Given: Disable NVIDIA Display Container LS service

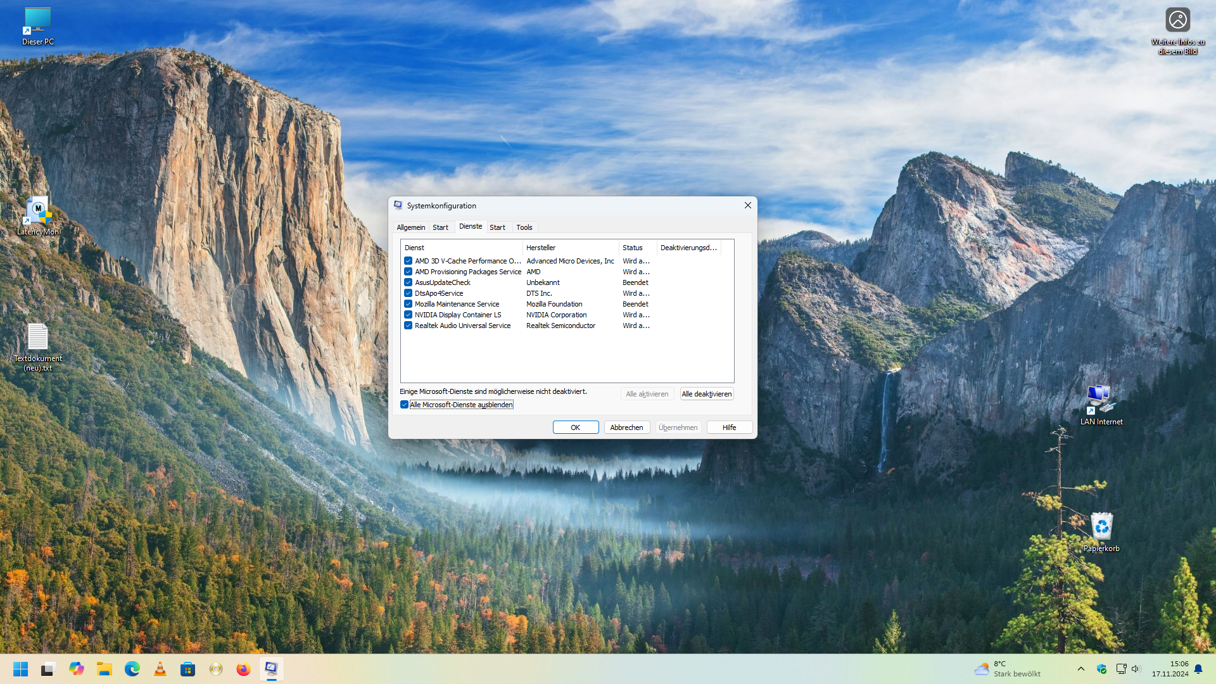Looking at the screenshot, I should point(408,315).
